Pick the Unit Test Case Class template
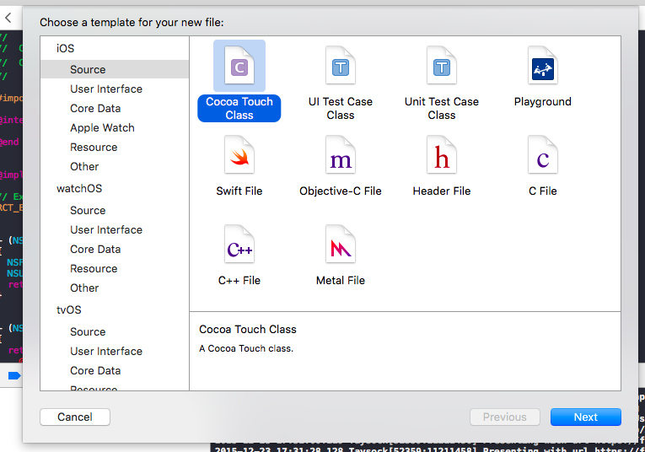 441,67
